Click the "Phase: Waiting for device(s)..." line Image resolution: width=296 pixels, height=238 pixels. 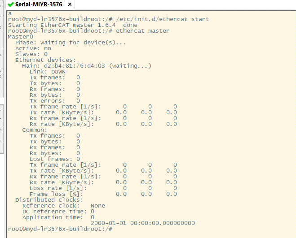(71, 43)
